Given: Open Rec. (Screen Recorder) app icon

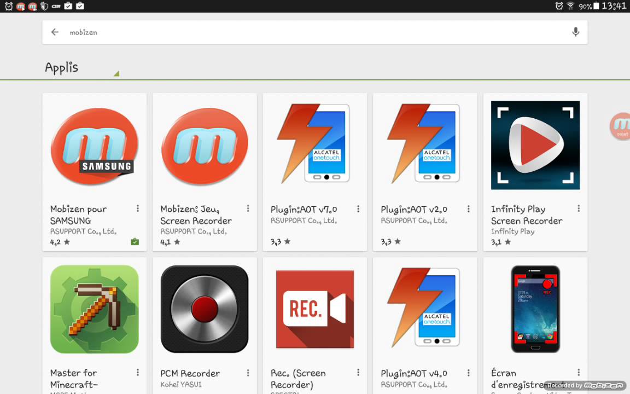Looking at the screenshot, I should [314, 309].
